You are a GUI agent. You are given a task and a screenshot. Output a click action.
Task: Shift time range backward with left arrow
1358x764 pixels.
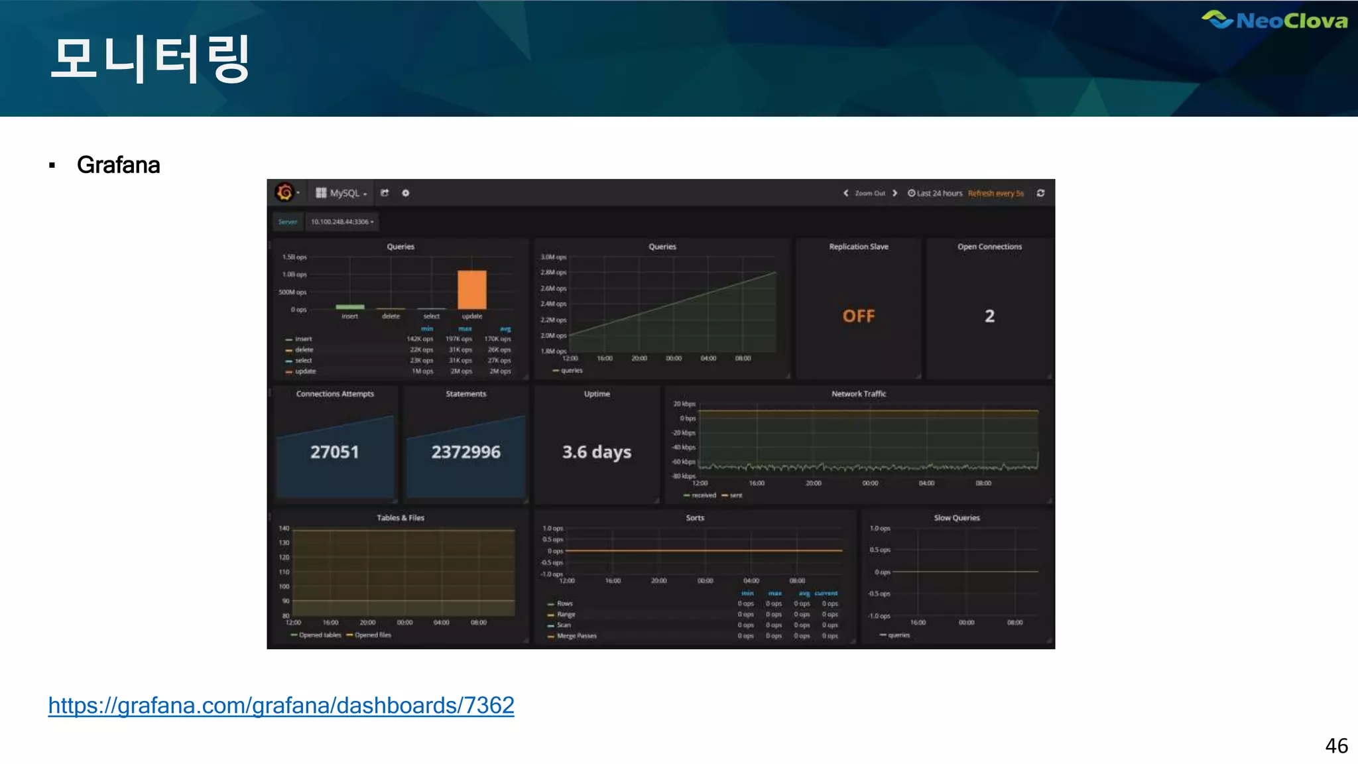point(845,193)
